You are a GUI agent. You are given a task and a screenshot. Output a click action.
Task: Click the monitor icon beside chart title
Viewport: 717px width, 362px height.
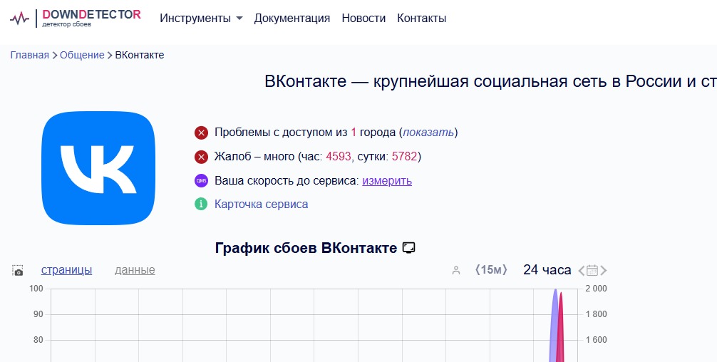[x=408, y=248]
